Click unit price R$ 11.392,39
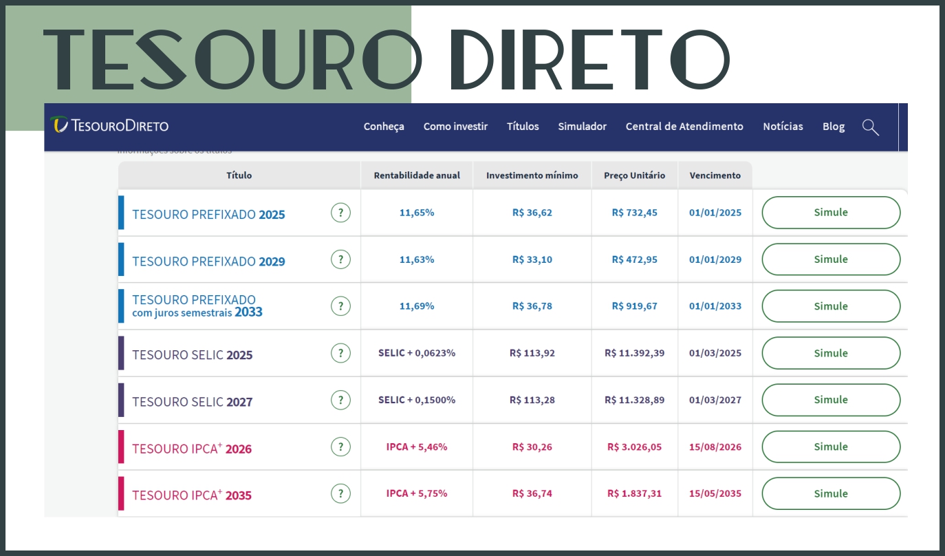 click(635, 353)
